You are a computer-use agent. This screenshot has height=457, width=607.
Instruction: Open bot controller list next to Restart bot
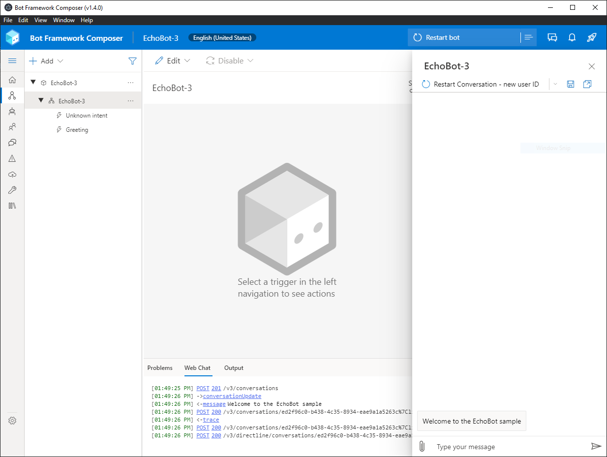pos(528,37)
